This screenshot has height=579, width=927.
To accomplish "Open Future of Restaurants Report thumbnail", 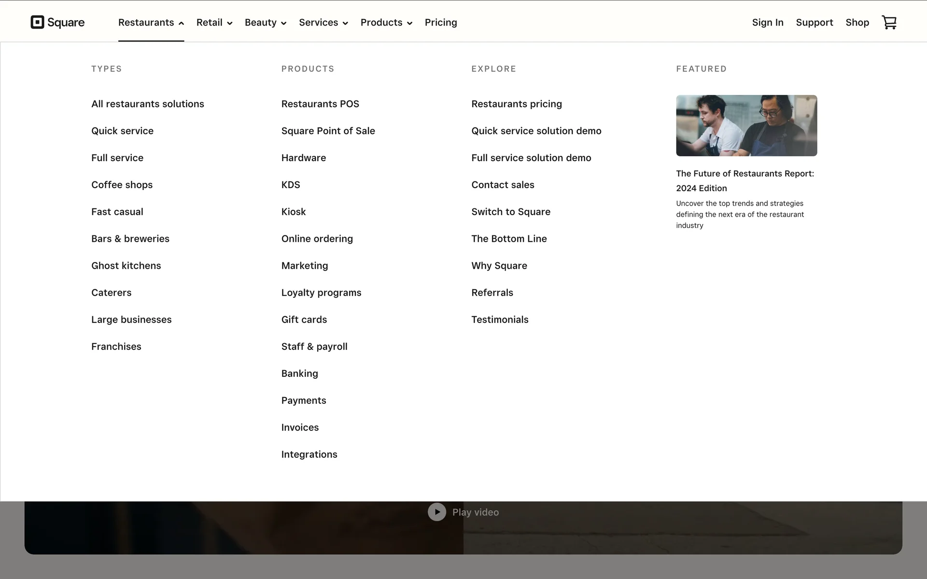I will coord(746,125).
